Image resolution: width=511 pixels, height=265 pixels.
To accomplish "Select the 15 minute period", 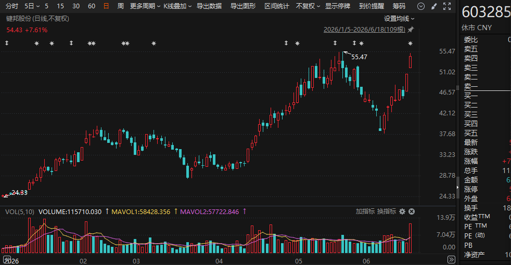I will pos(60,6).
